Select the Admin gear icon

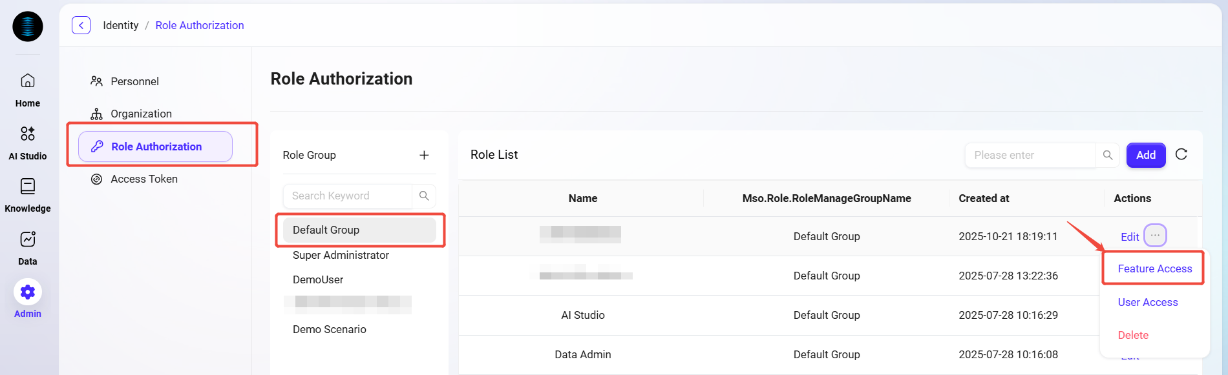[28, 292]
